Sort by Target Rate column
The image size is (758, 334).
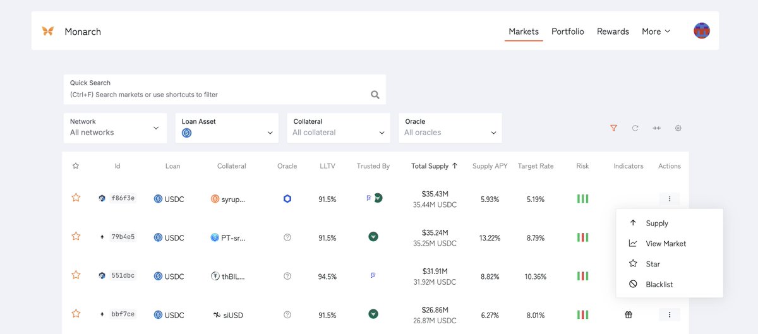(536, 166)
